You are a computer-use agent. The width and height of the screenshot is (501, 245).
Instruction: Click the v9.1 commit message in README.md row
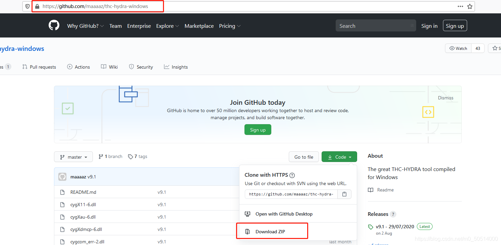[x=162, y=192]
